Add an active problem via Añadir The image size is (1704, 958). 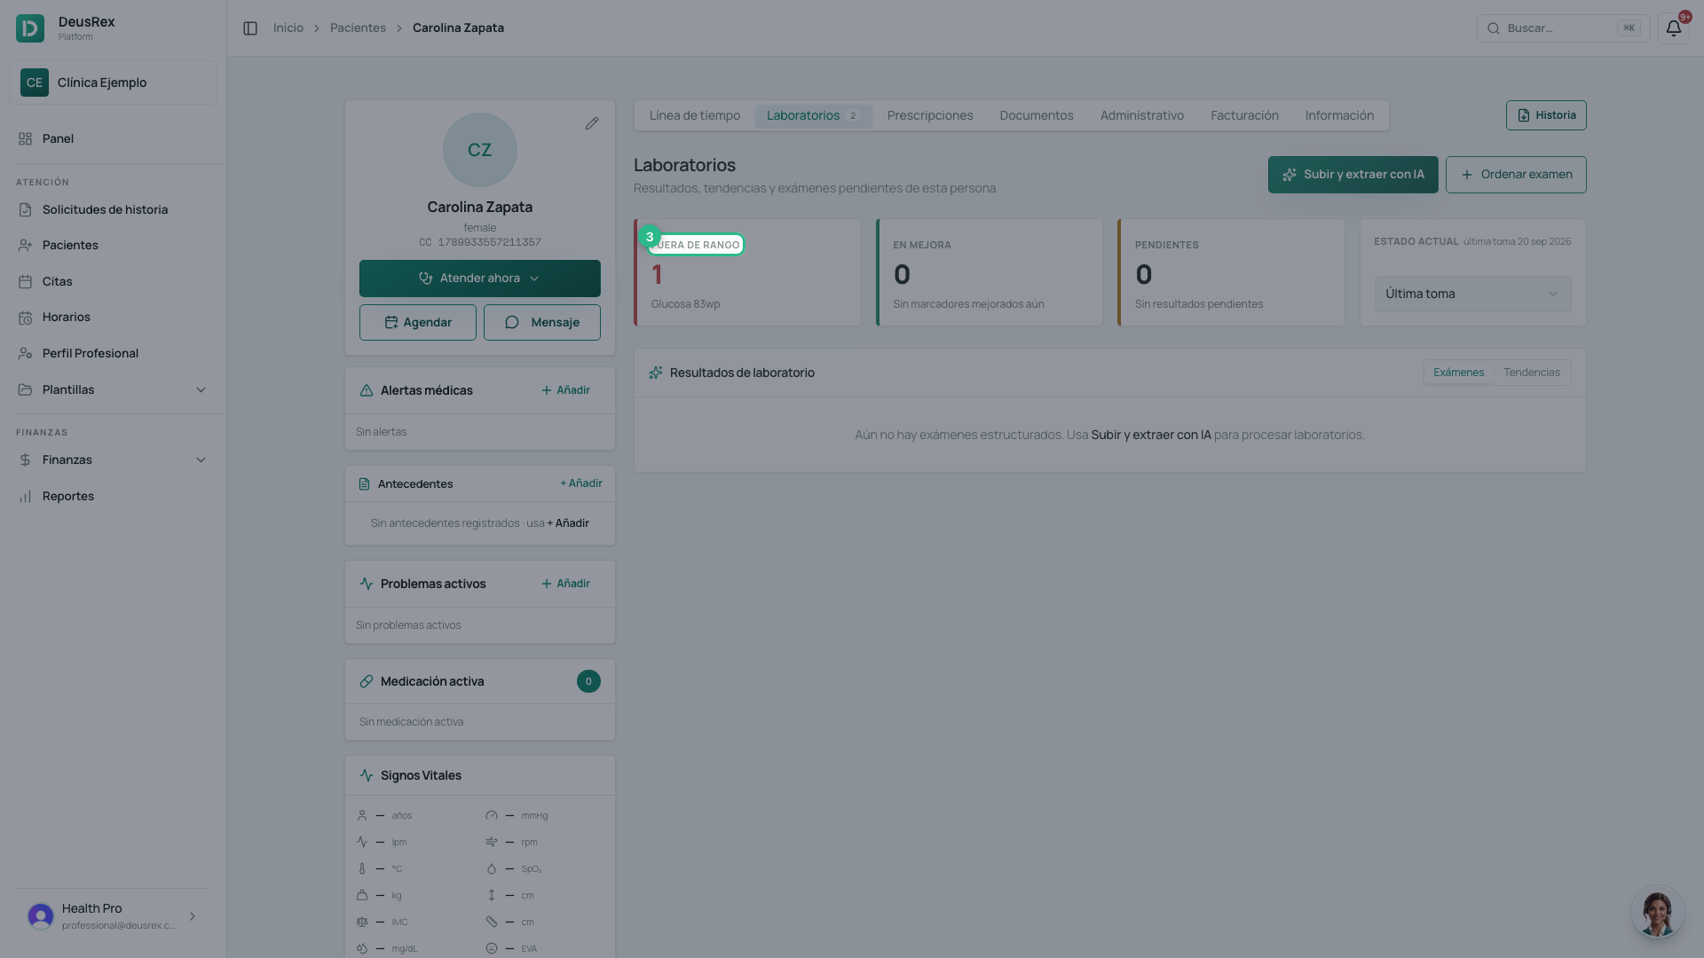click(565, 584)
